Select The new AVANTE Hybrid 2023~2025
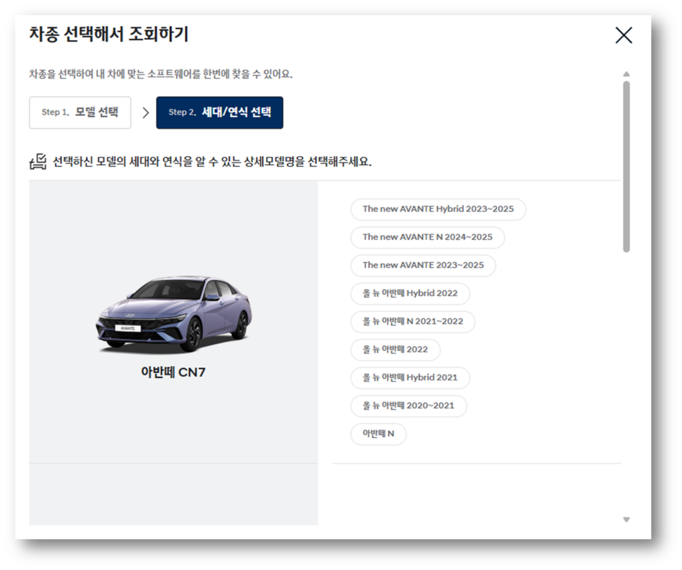Viewport: 682px width, 570px height. pyautogui.click(x=438, y=209)
